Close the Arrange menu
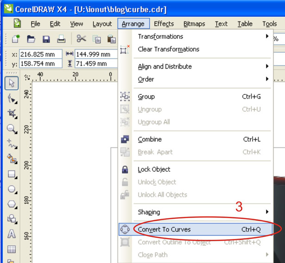This screenshot has height=263, width=285. point(133,24)
